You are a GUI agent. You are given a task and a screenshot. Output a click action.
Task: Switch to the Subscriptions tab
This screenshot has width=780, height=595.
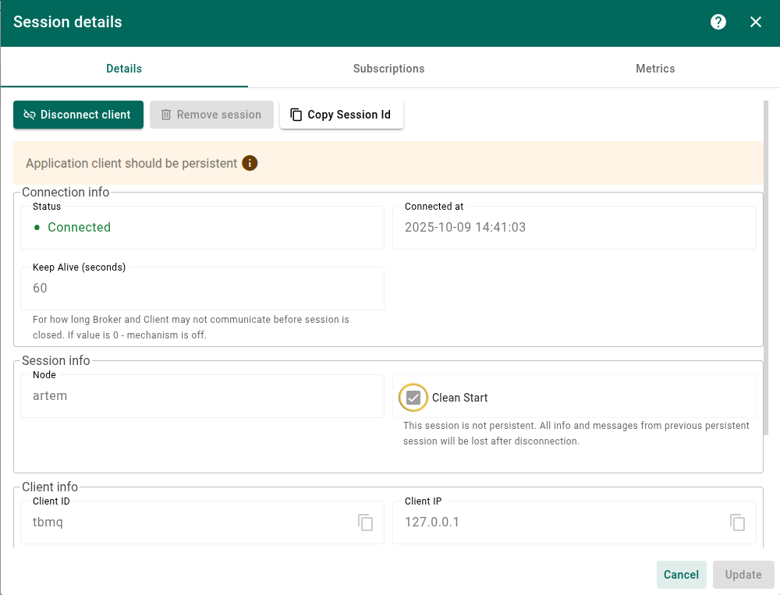pos(388,69)
